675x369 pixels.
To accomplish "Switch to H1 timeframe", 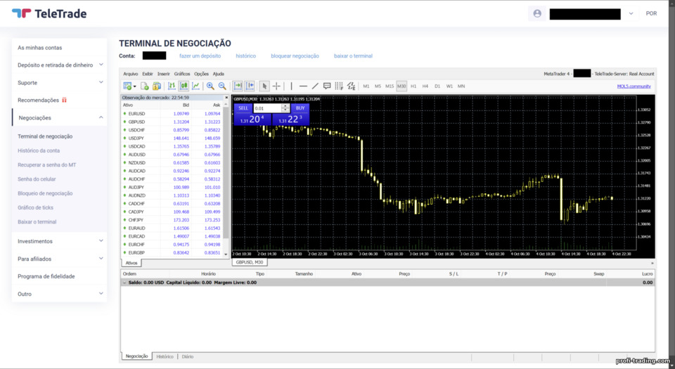I will pos(413,86).
